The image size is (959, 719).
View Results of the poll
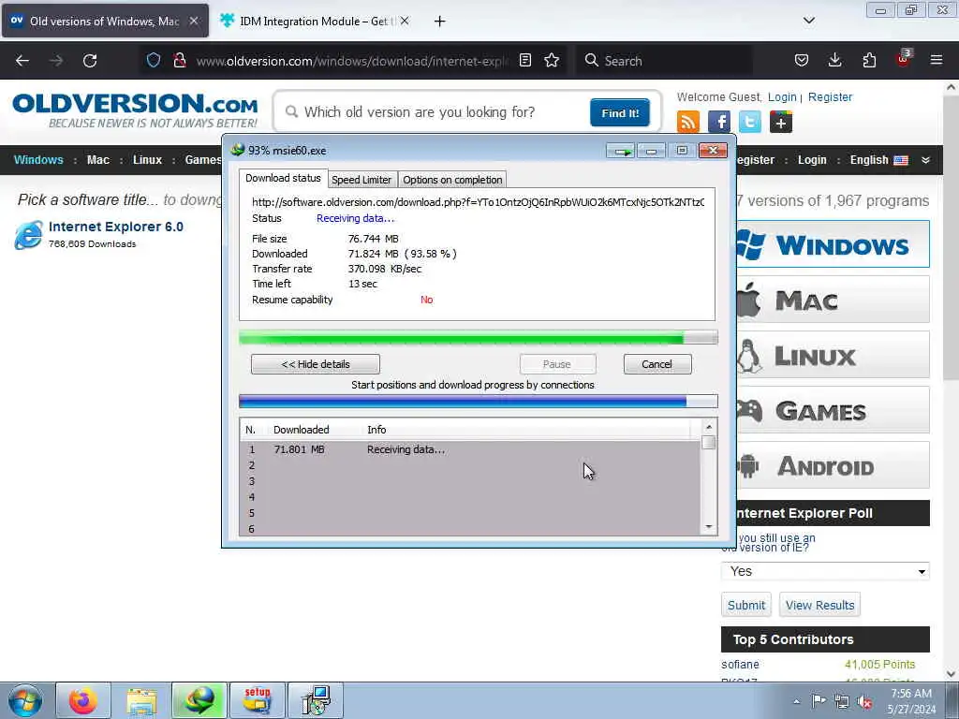(819, 605)
